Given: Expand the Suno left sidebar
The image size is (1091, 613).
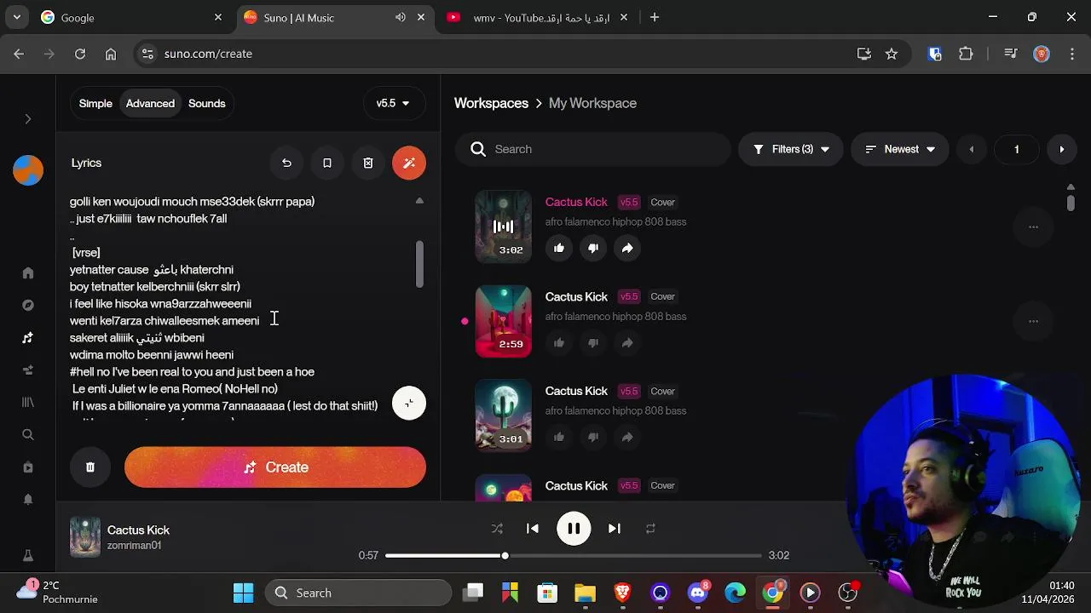Looking at the screenshot, I should [27, 119].
